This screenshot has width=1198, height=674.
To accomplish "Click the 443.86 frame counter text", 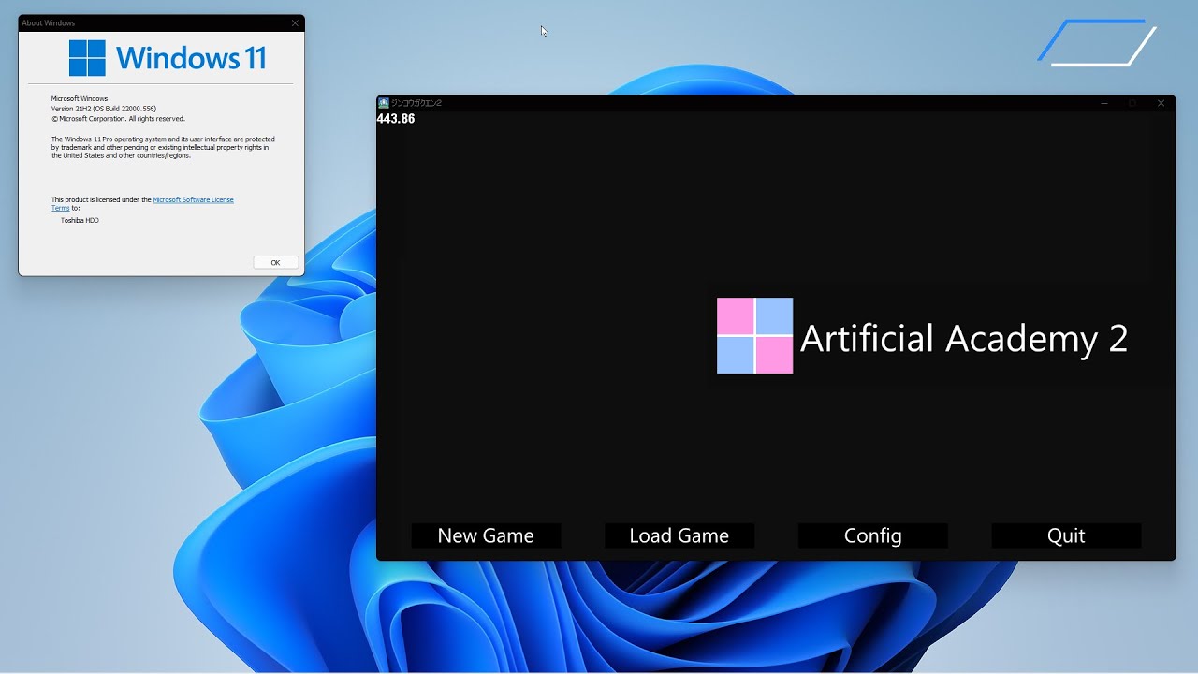I will 396,119.
